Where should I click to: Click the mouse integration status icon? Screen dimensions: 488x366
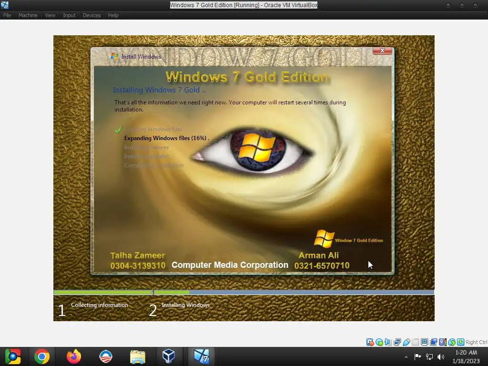[x=452, y=342]
